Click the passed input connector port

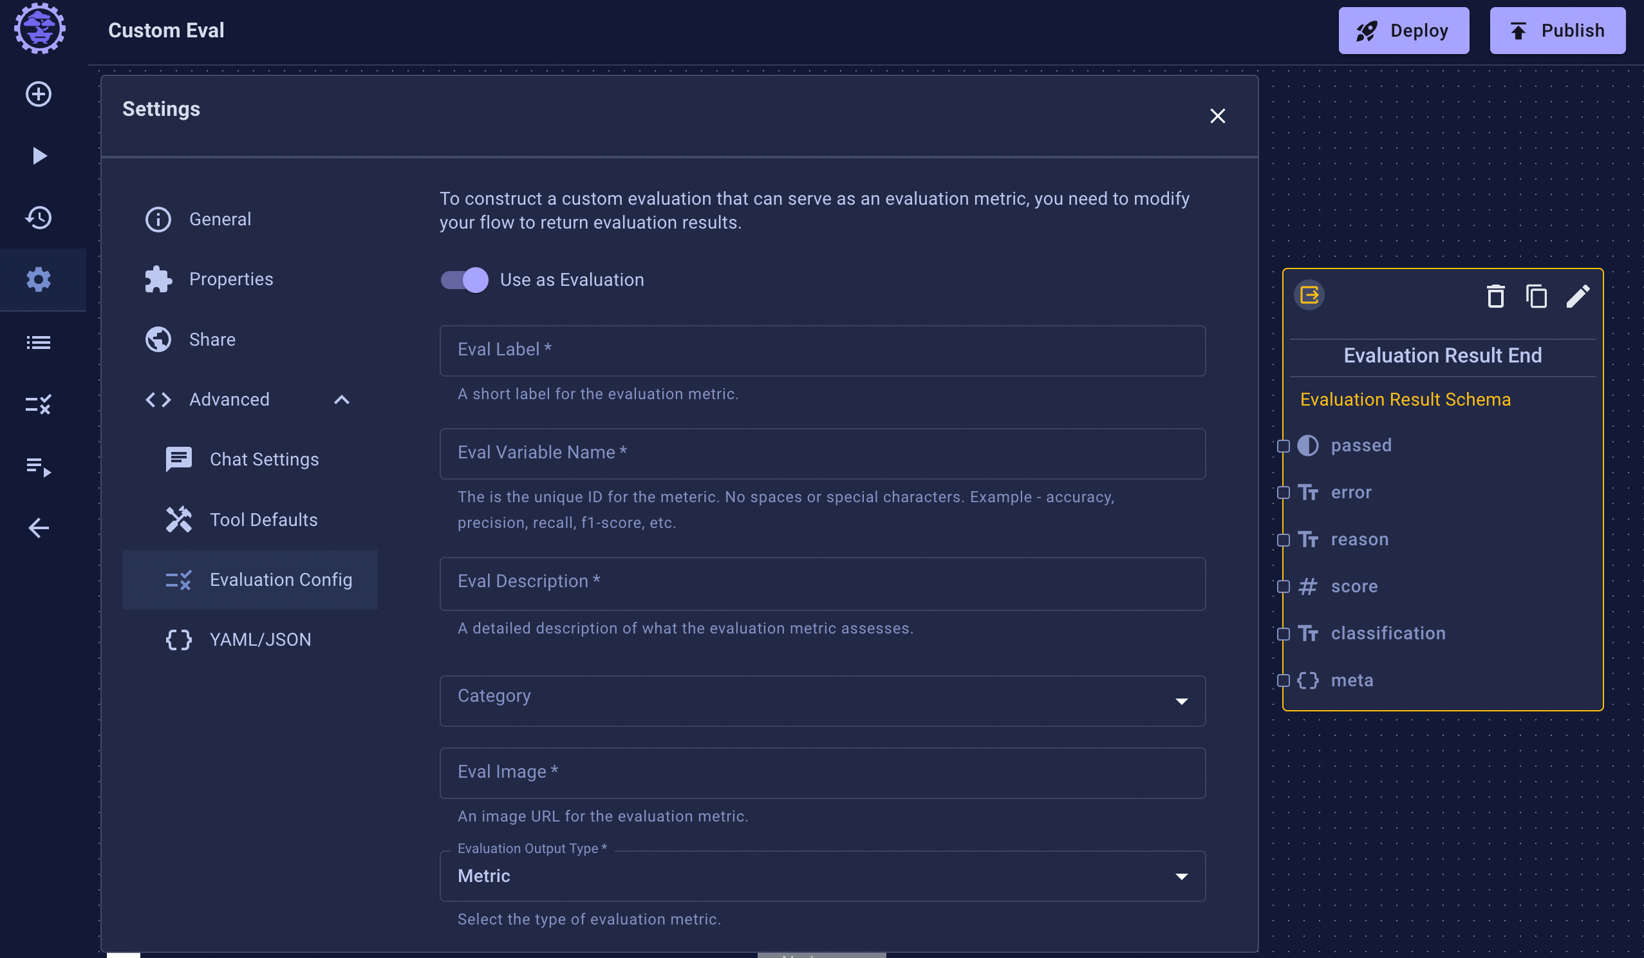[1283, 446]
